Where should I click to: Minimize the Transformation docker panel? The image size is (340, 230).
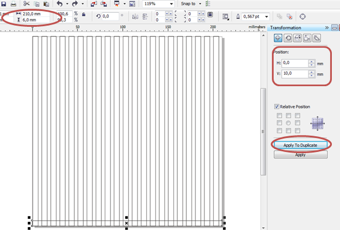click(x=335, y=27)
